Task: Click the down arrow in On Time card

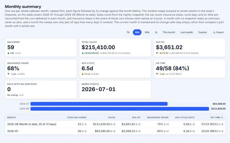Action: (x=157, y=74)
